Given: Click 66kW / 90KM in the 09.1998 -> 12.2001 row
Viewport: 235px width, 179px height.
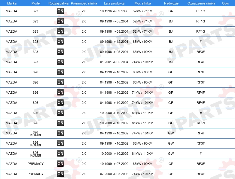Looking at the screenshot, I should click(142, 42).
